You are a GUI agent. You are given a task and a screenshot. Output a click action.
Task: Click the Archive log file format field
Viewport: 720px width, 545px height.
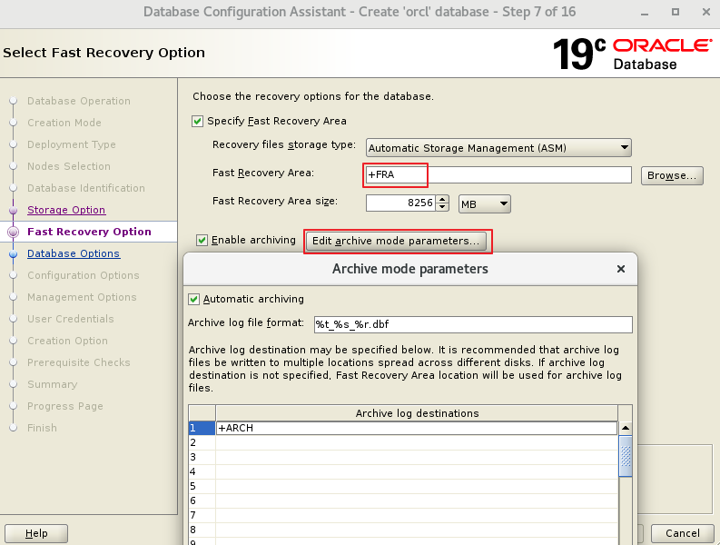point(472,325)
